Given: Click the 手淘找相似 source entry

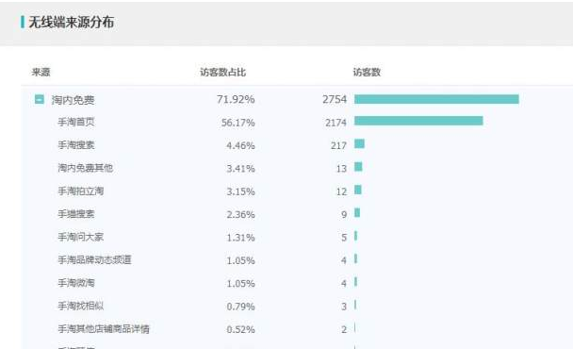Looking at the screenshot, I should pyautogui.click(x=81, y=306).
